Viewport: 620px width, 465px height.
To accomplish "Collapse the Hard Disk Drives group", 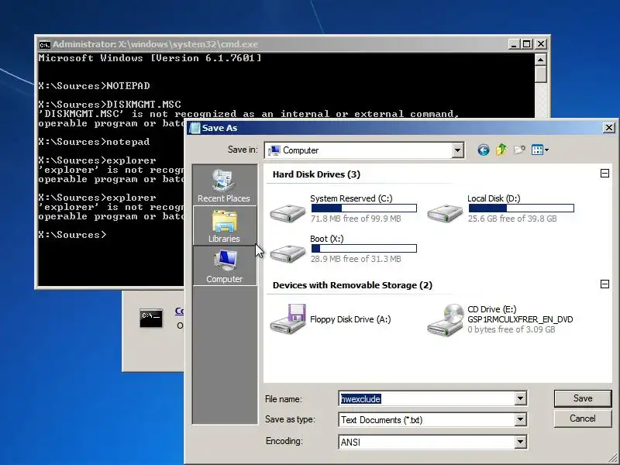I will [x=604, y=173].
